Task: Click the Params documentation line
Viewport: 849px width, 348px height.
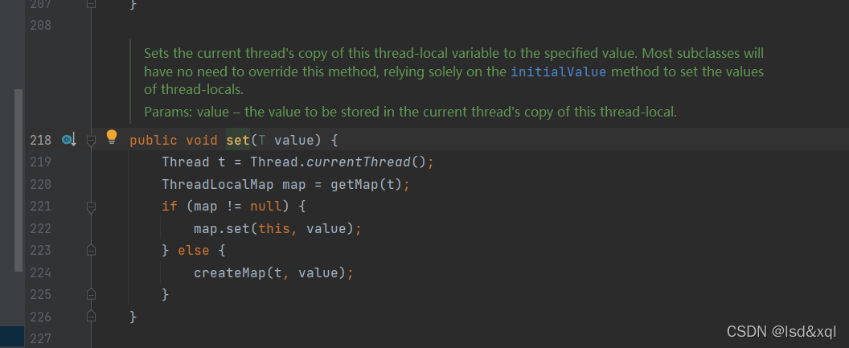Action: [410, 113]
